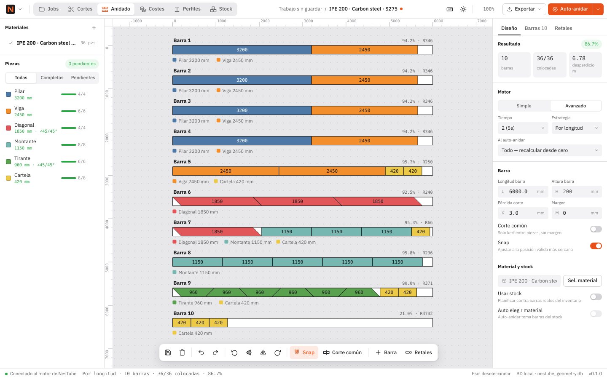The height and width of the screenshot is (379, 607).
Task: Toggle the light/dark theme sun icon
Action: [x=463, y=9]
